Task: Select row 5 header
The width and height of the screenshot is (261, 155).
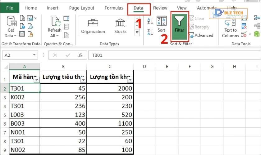Action: tap(5, 115)
